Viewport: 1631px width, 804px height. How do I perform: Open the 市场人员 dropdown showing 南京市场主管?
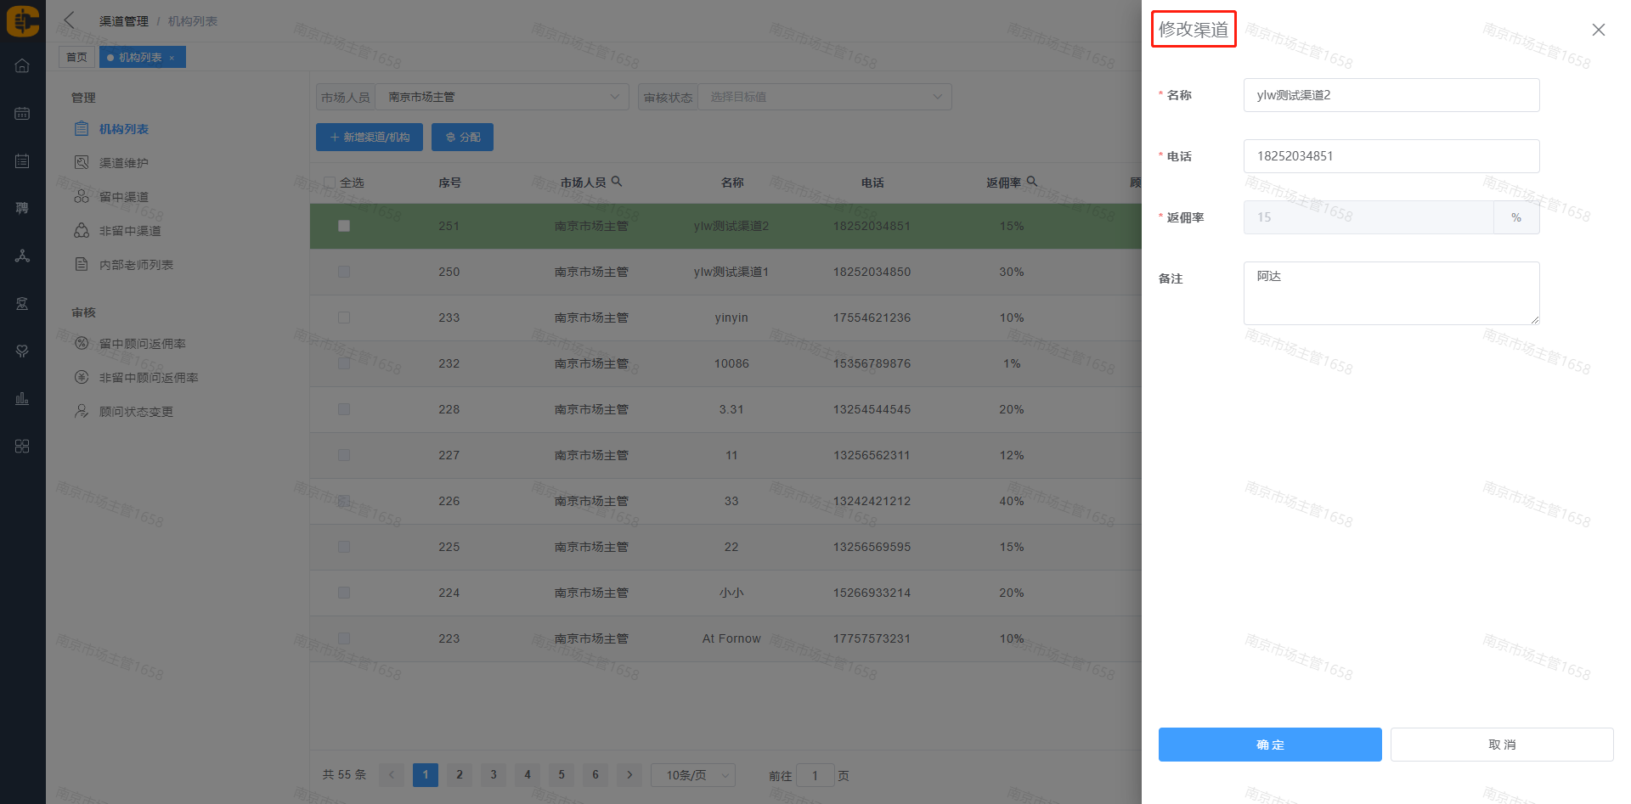(502, 97)
